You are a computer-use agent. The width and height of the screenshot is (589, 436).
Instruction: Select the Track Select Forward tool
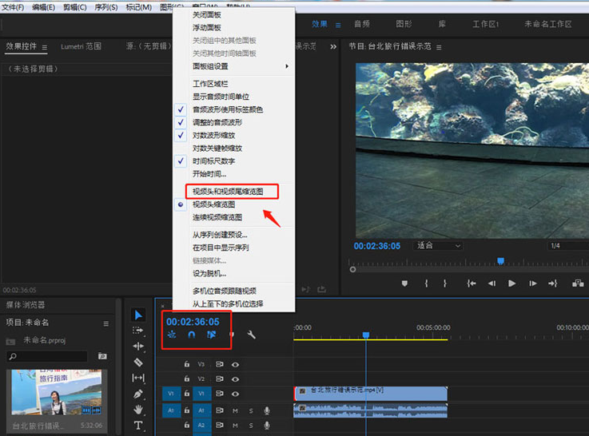click(138, 331)
